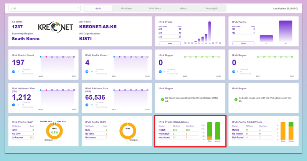Select the Whois tab
Screen dimensions: 307x161
[183, 8]
